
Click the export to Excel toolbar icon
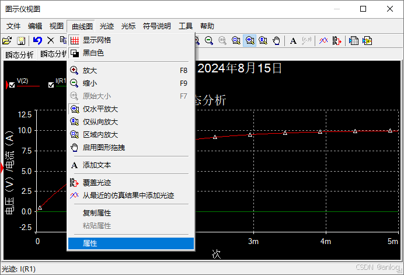[354, 41]
